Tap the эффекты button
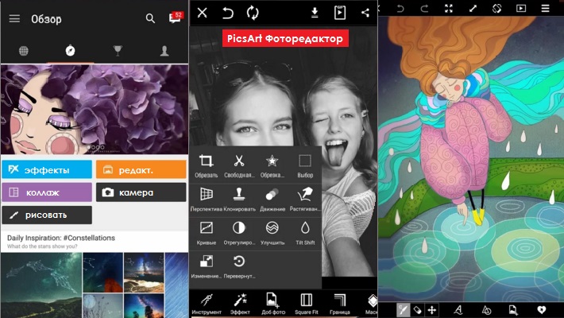564x318 pixels. point(47,170)
